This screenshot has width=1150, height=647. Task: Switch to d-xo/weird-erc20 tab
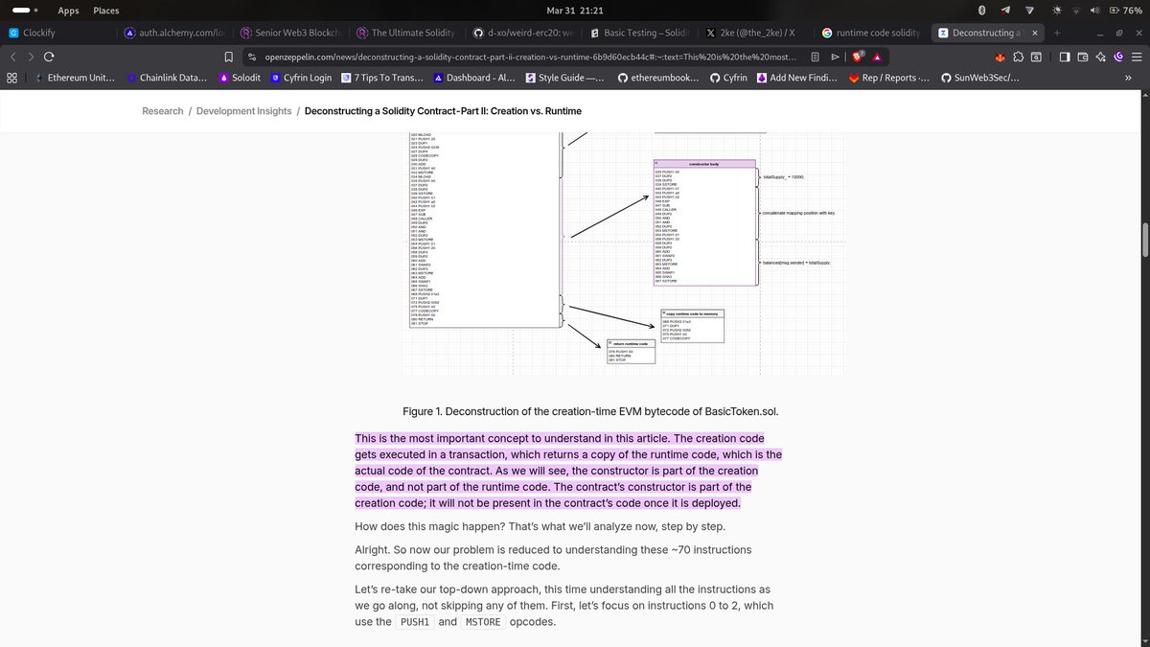pyautogui.click(x=522, y=33)
